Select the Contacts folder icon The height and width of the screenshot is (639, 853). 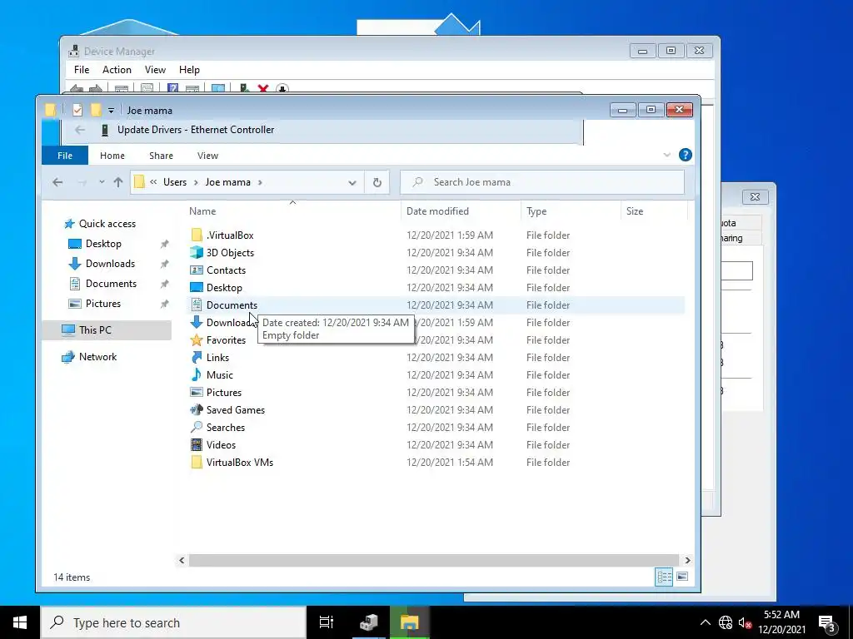197,270
